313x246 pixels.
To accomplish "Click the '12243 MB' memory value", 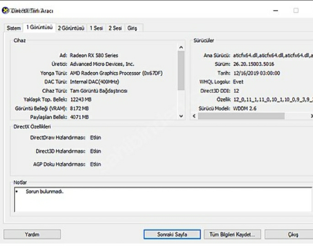I will [80, 99].
